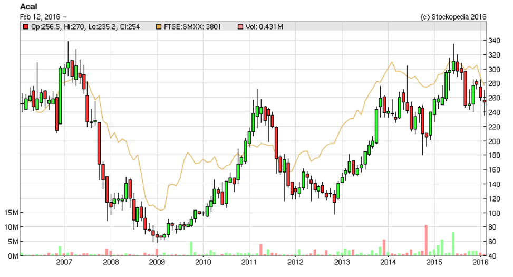Click the 340 price axis label
This screenshot has width=513, height=277.
coord(495,41)
